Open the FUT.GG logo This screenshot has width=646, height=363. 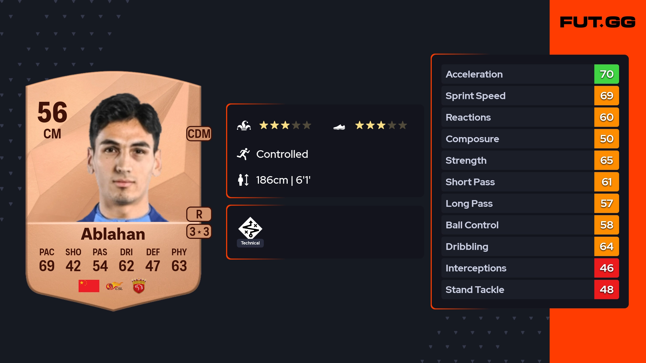coord(598,22)
